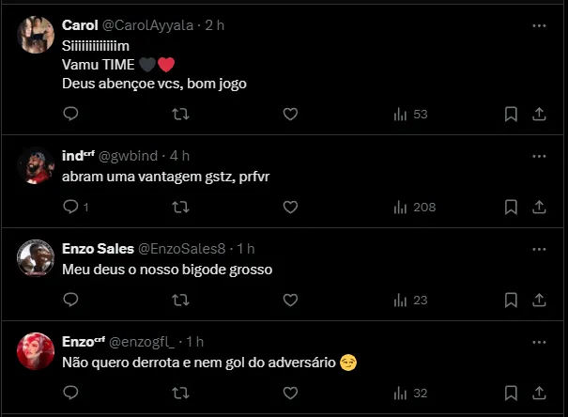Screen dimensions: 568x417
Task: Like Carol's tweet with heart icon
Action: pos(290,114)
